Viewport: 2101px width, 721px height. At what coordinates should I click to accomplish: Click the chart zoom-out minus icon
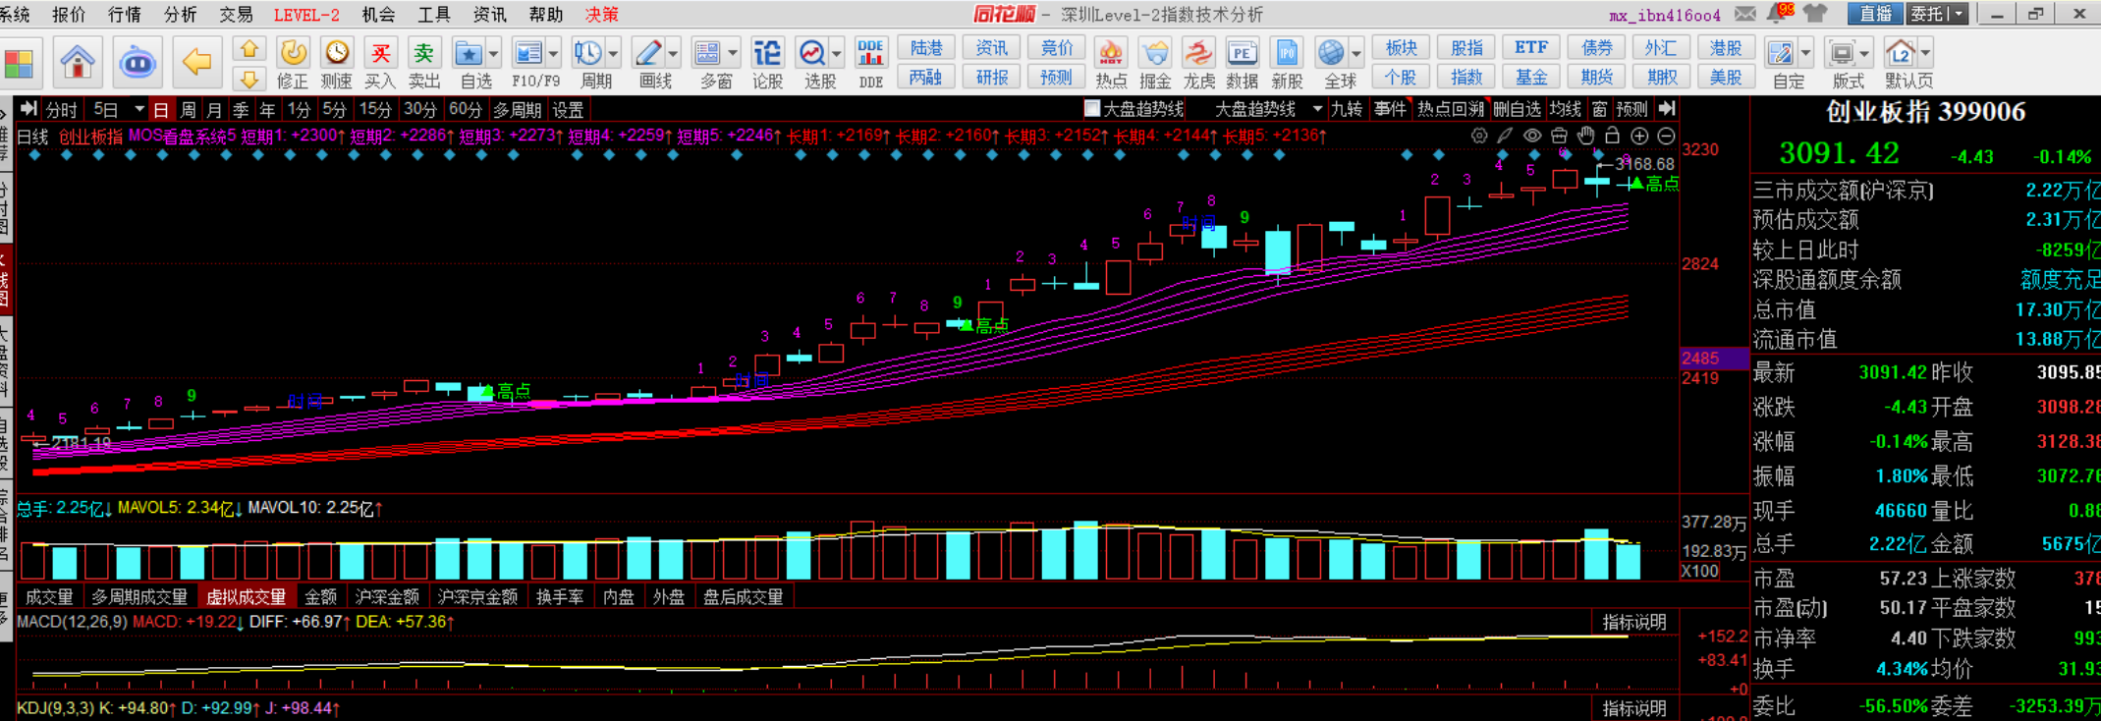1666,137
